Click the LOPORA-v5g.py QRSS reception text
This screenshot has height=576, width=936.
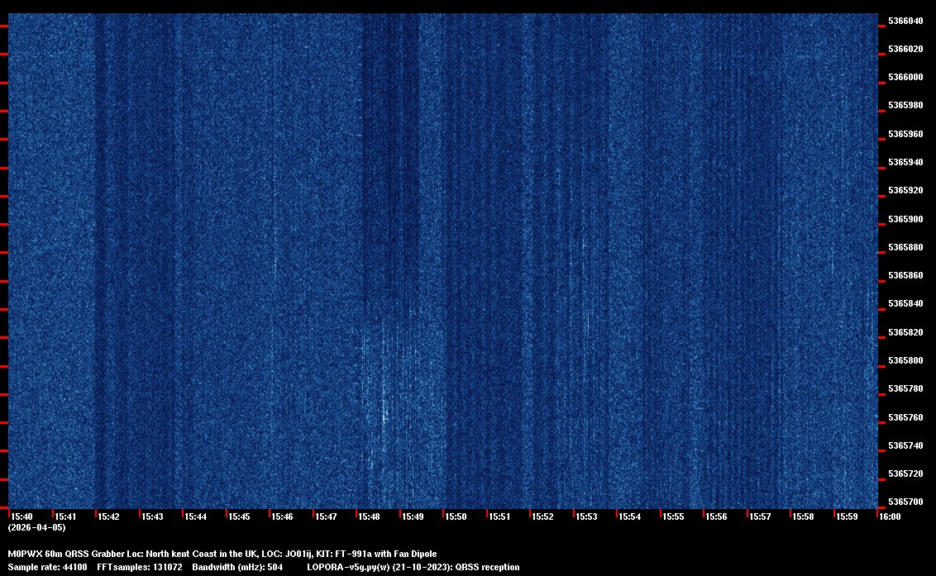point(413,567)
